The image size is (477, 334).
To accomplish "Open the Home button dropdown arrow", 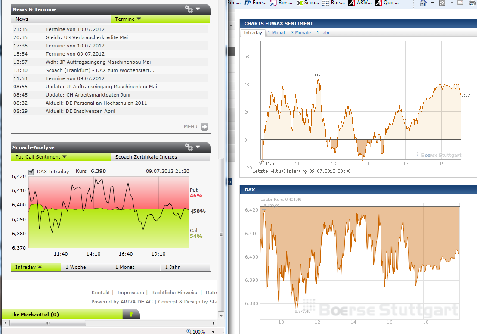I will click(432, 3).
